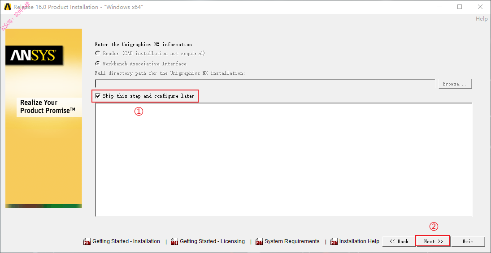The width and height of the screenshot is (491, 253).
Task: Open the Getting Started - Installation link
Action: (126, 241)
